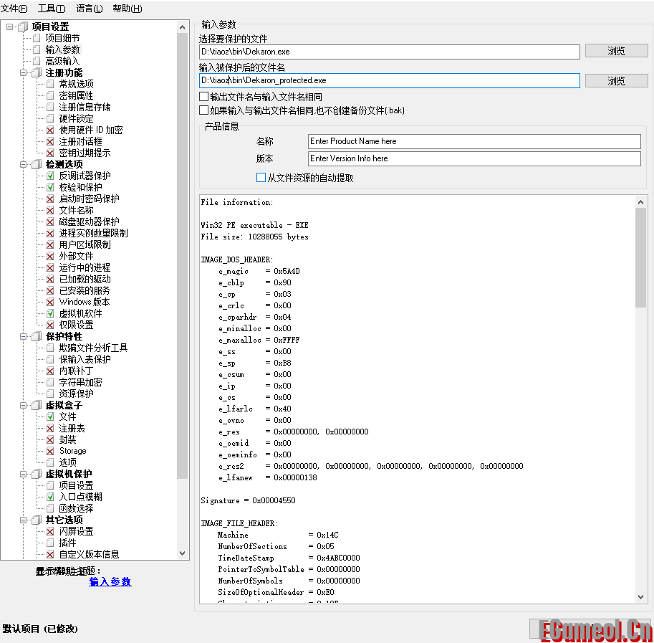This screenshot has height=643, width=654.
Task: Select the 资源保护 page icon
Action: 52,393
